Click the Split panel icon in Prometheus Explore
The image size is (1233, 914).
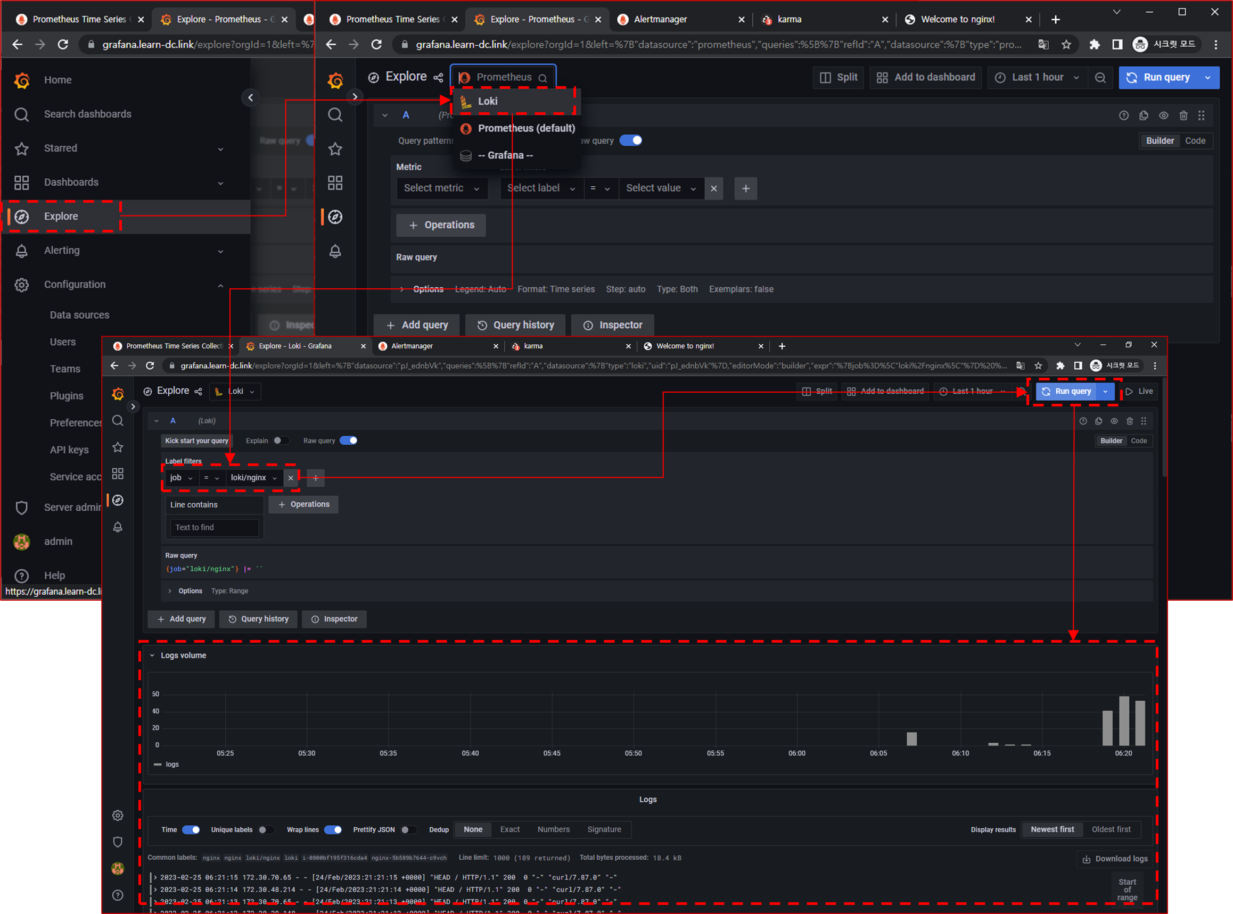(825, 78)
